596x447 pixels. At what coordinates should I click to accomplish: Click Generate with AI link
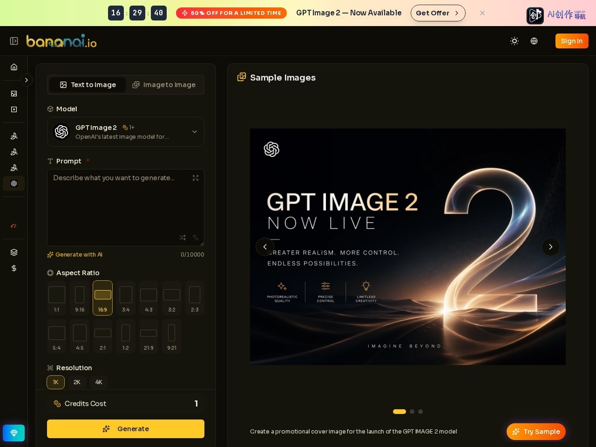click(x=74, y=255)
